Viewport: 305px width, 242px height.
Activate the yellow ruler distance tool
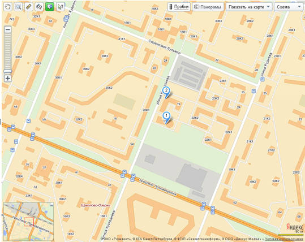coord(29,7)
